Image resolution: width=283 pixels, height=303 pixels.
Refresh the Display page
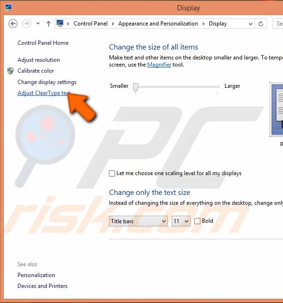point(261,24)
